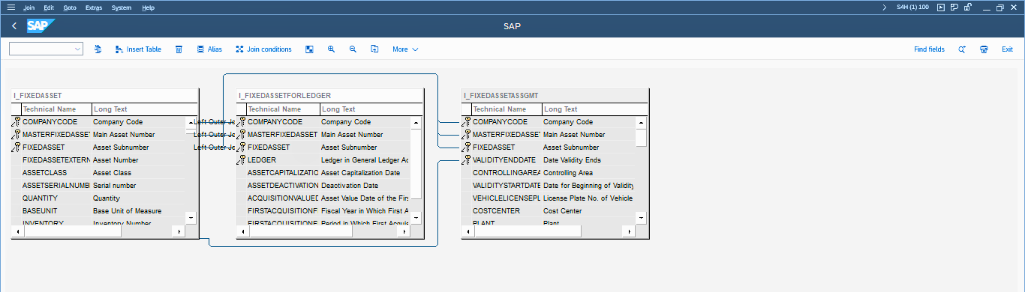This screenshot has height=292, width=1025.
Task: Zoom out of the join diagram
Action: point(353,49)
